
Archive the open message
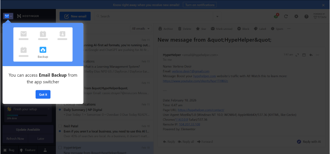click(x=166, y=29)
